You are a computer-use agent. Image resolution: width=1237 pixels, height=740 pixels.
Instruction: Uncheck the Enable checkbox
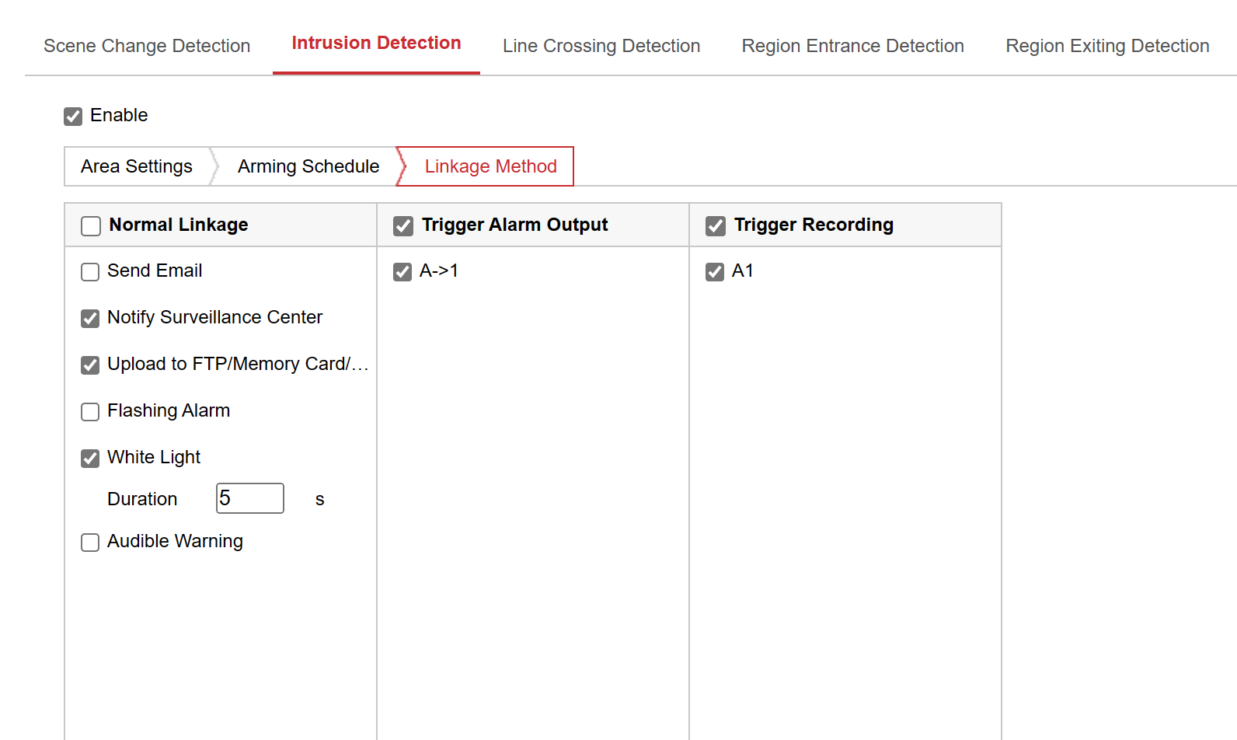click(73, 117)
